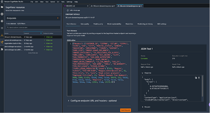Select the AWS settings tab
The width and height of the screenshot is (210, 113).
(162, 24)
